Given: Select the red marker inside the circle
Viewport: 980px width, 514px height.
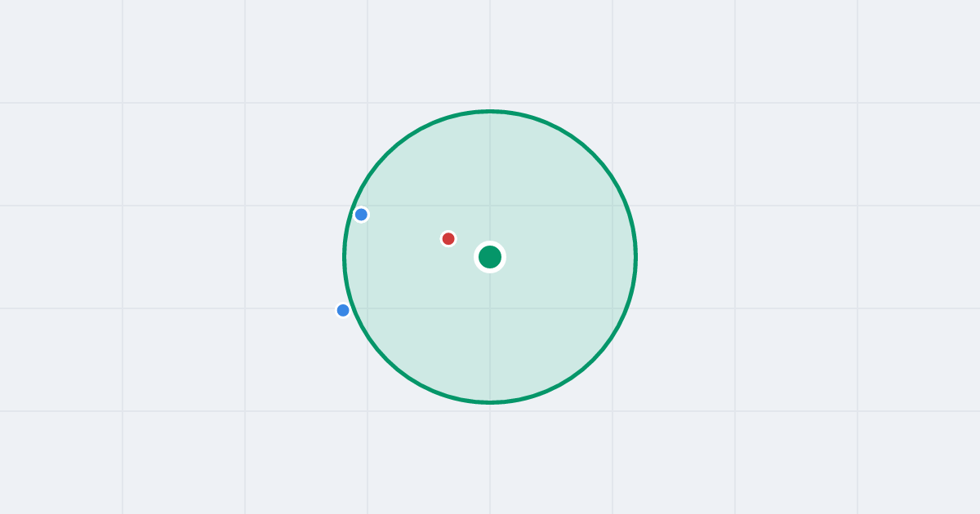Looking at the screenshot, I should coord(448,239).
